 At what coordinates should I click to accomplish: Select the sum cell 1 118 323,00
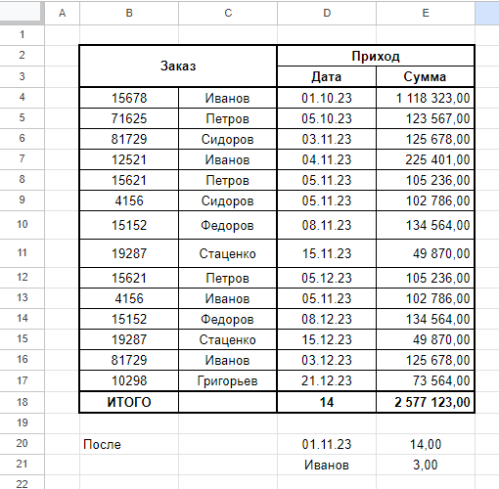click(426, 98)
